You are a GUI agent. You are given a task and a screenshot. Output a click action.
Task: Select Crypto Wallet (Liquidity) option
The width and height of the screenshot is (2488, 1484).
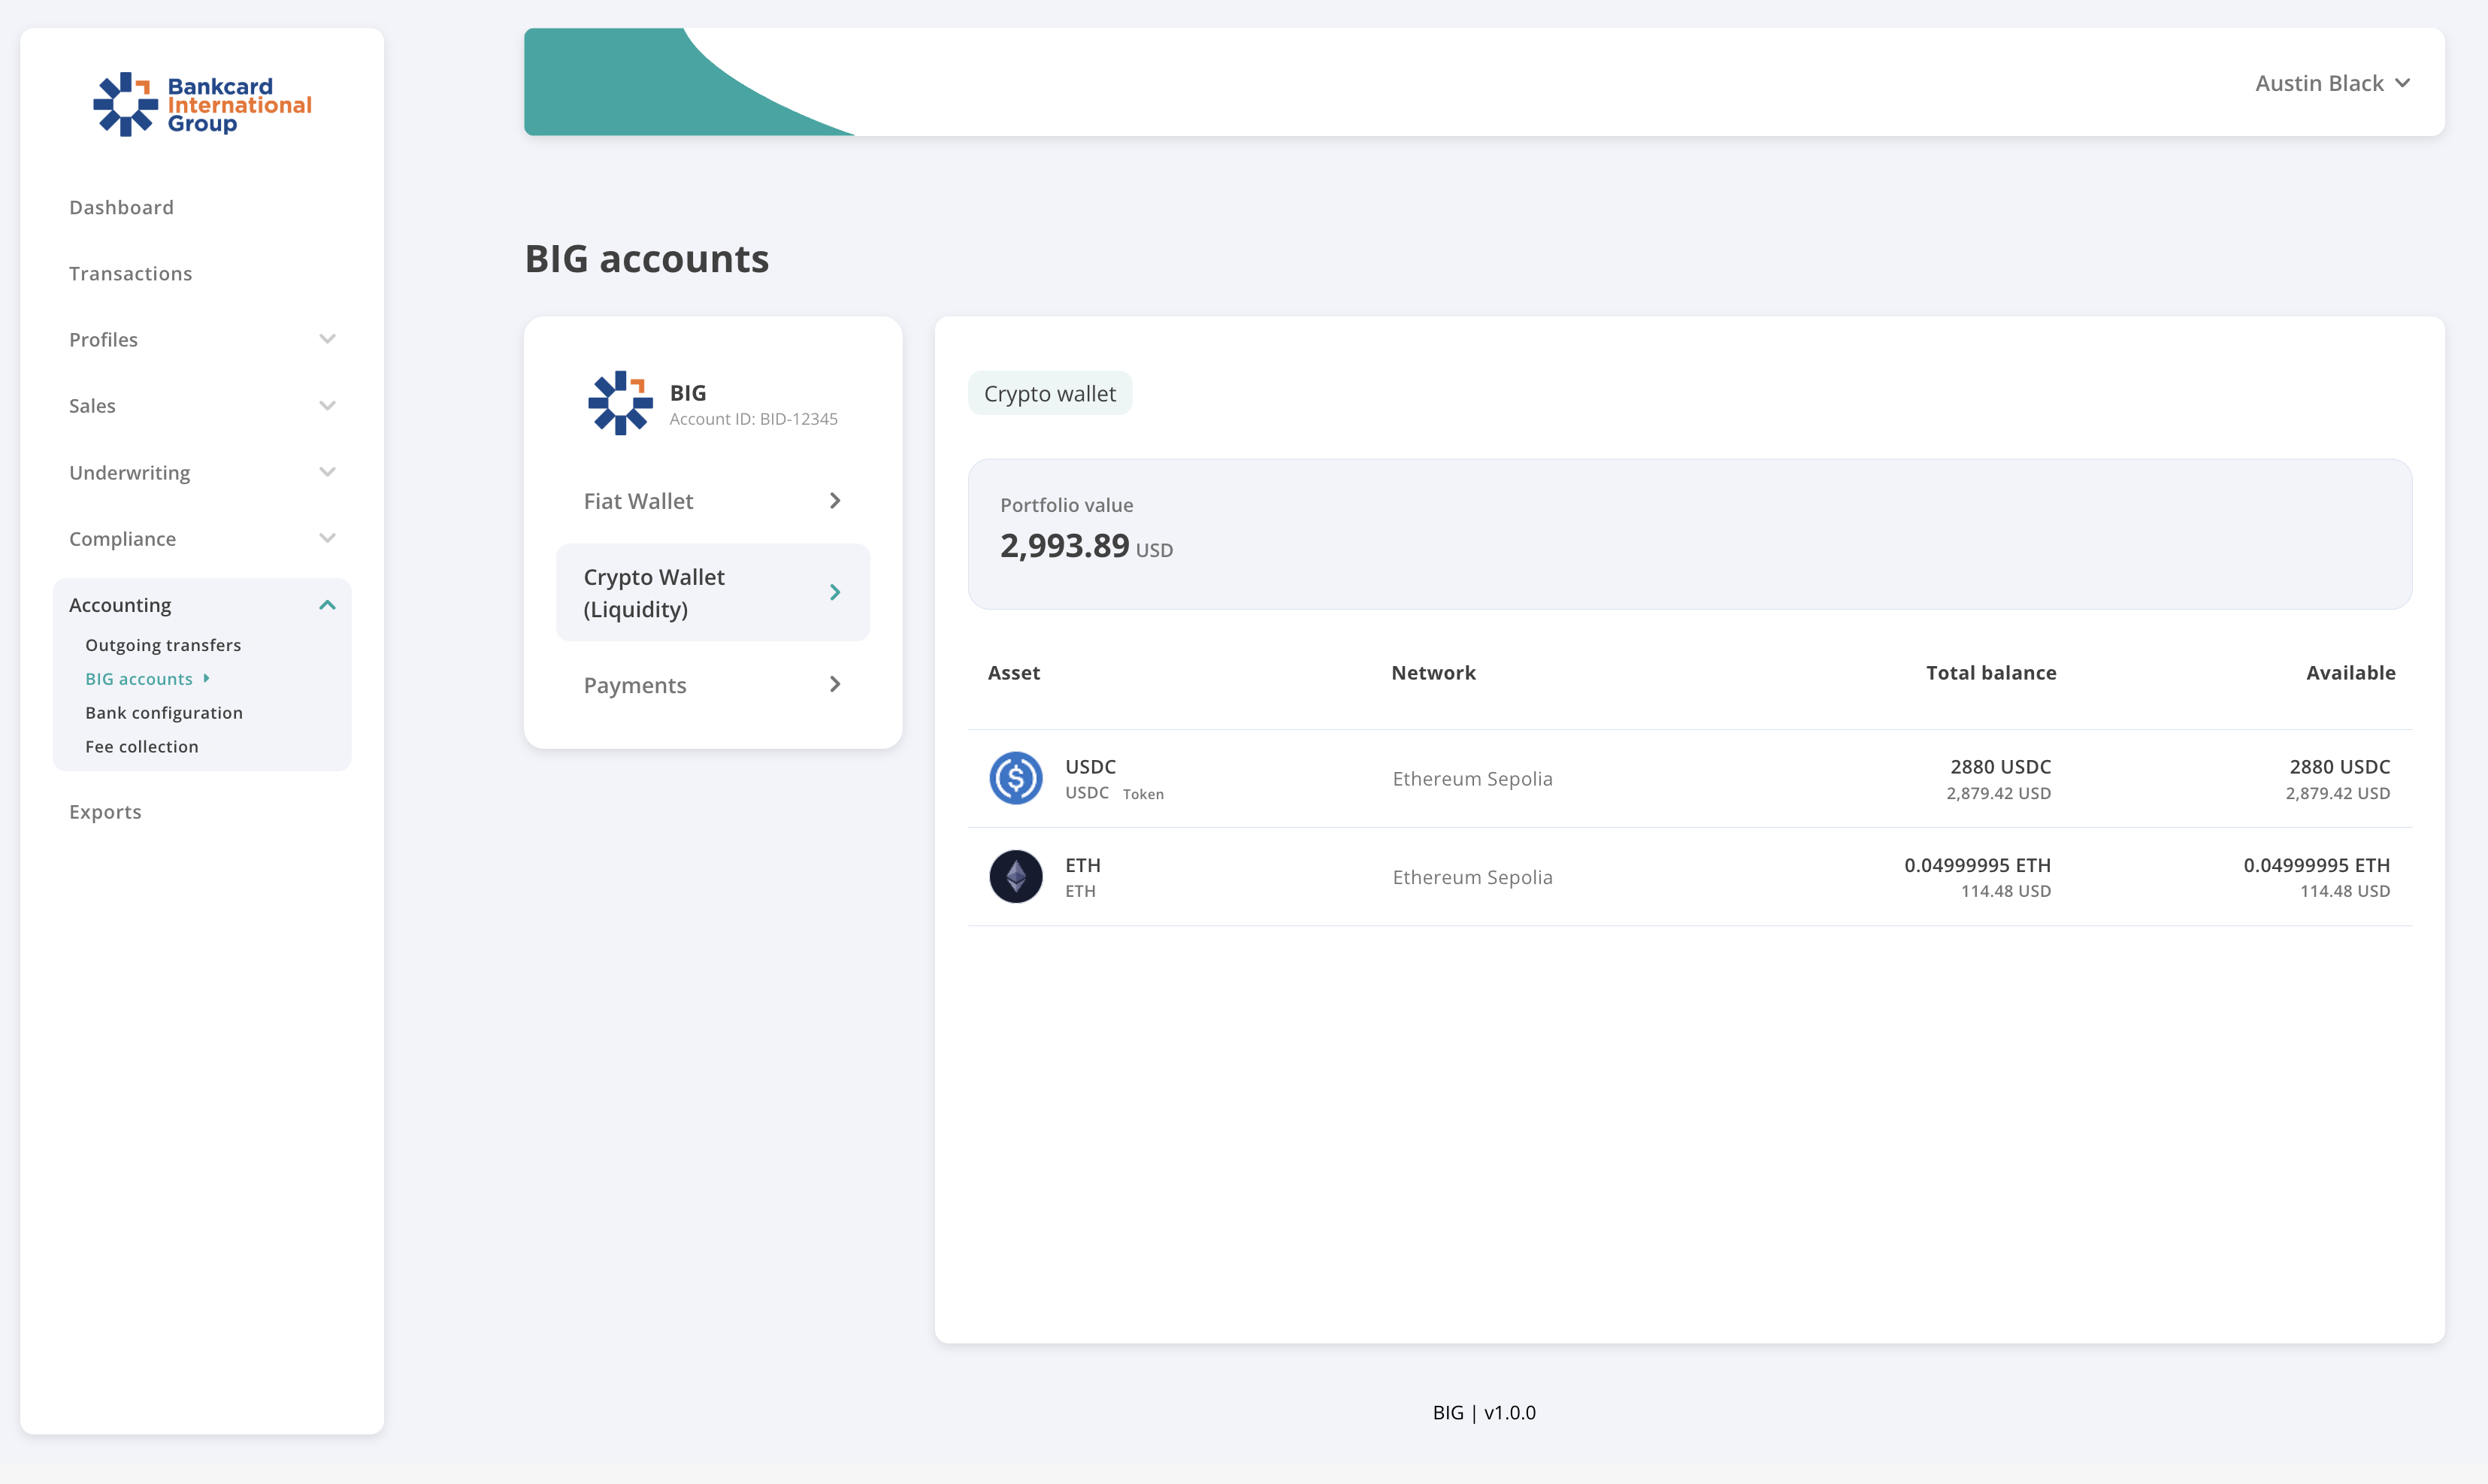coord(713,593)
